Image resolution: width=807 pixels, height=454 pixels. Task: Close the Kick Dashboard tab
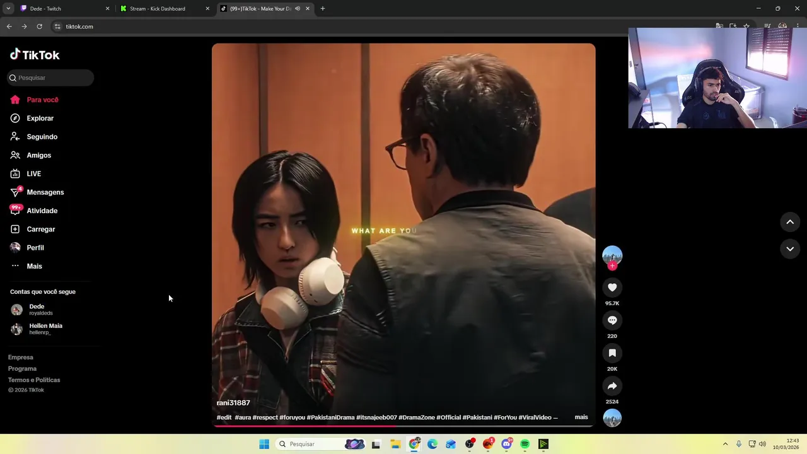(207, 9)
